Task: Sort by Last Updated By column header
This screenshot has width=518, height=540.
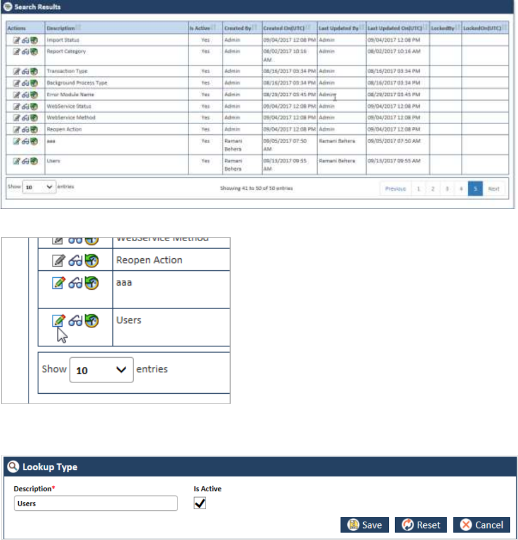Action: tap(342, 28)
